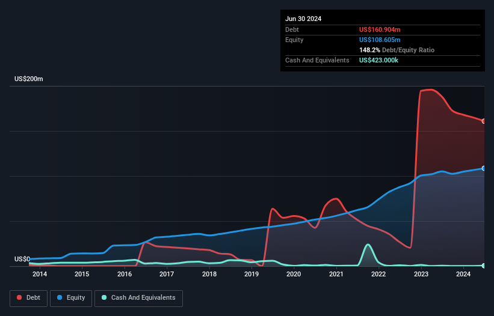Click the 148.2% Debt/Equity Ratio text

point(397,50)
